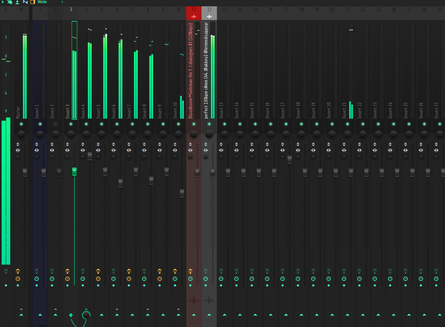Select the Insert 6 track name

click(x=114, y=111)
